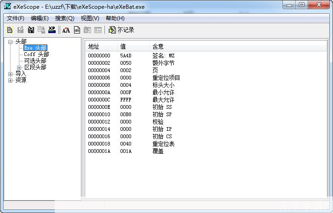Viewport: 333px width, 213px height.
Task: Select the 区段头部 tree item label
Action: (x=35, y=67)
